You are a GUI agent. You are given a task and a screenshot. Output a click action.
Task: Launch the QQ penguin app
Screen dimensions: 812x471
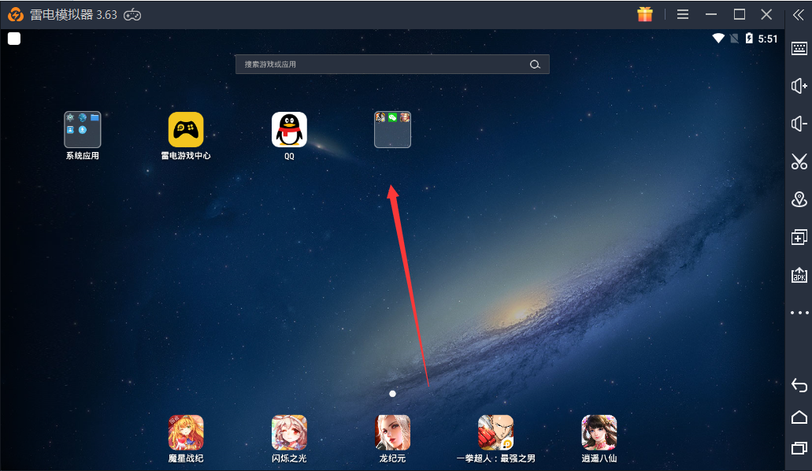coord(289,130)
